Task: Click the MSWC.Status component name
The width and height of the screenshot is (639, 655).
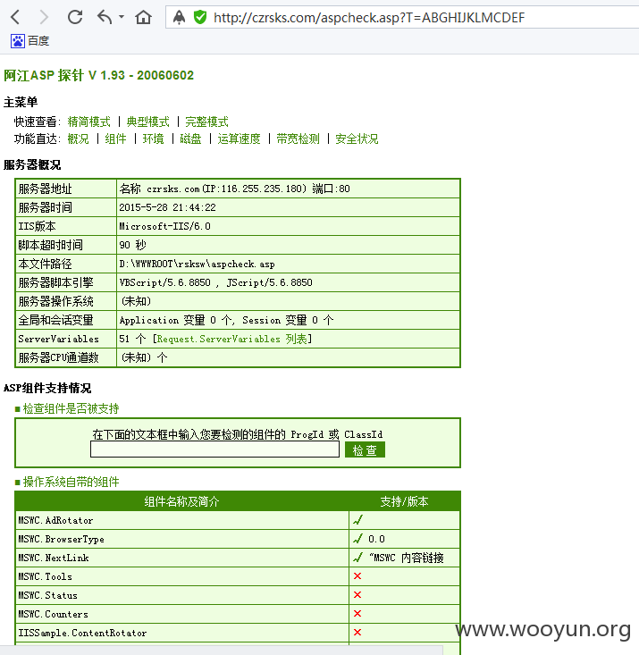Action: [x=47, y=595]
